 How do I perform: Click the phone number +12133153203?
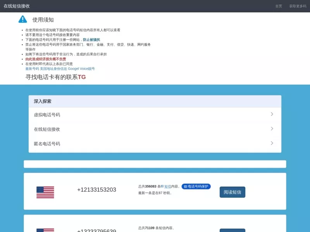(x=96, y=189)
